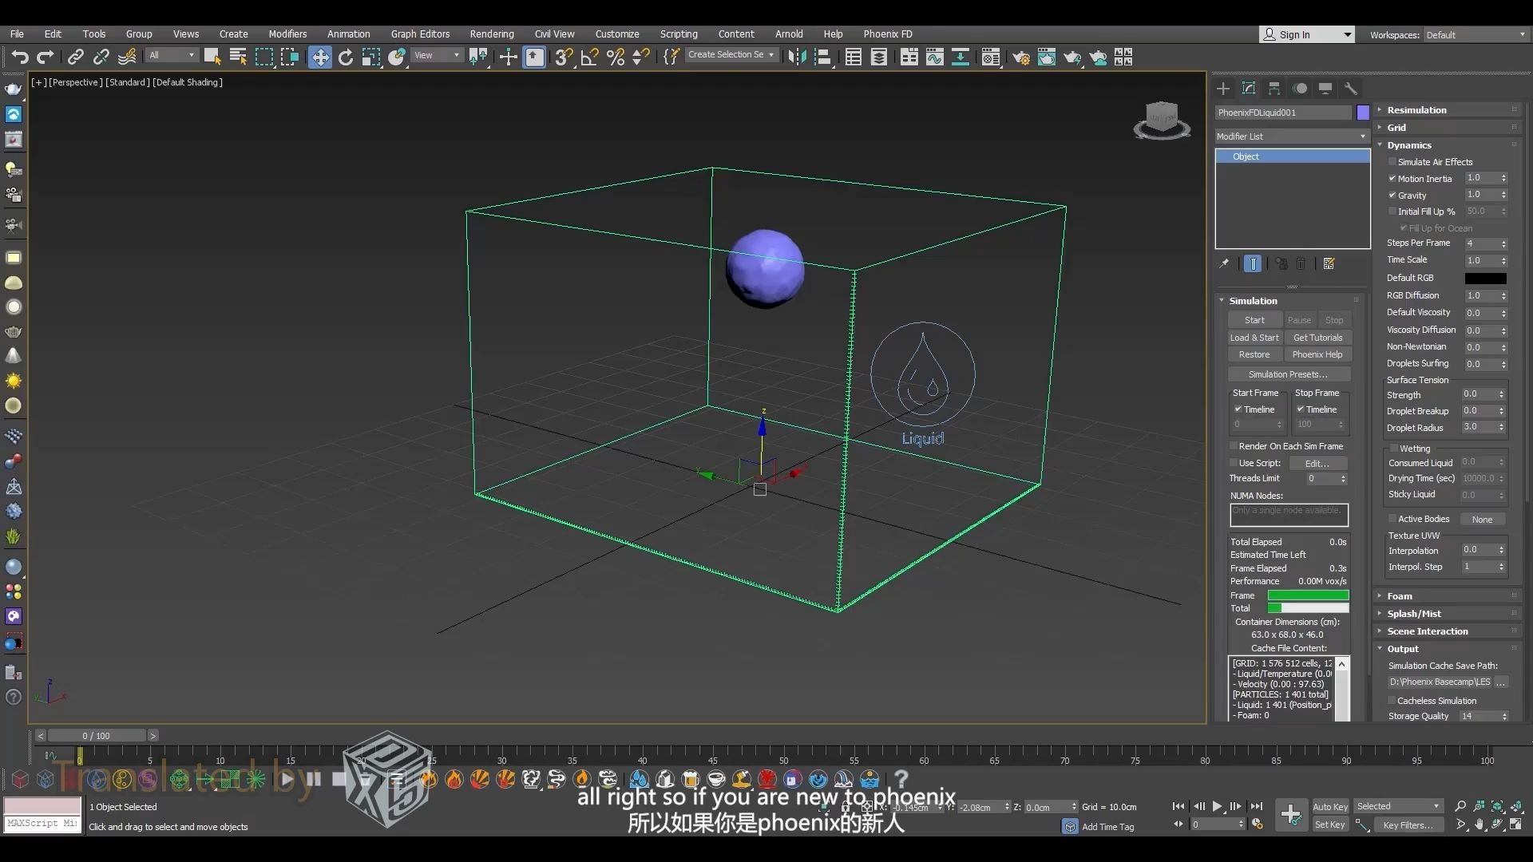The image size is (1533, 862).
Task: Activate the Select and Rotate tool
Action: (346, 57)
